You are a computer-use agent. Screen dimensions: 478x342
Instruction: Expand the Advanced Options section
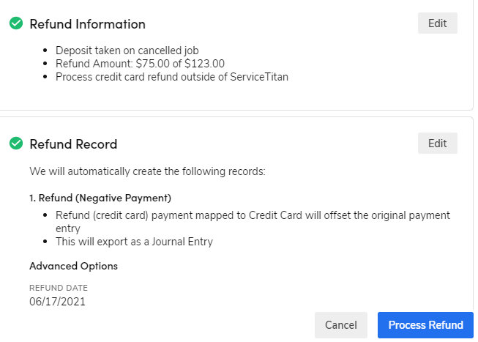pos(73,266)
